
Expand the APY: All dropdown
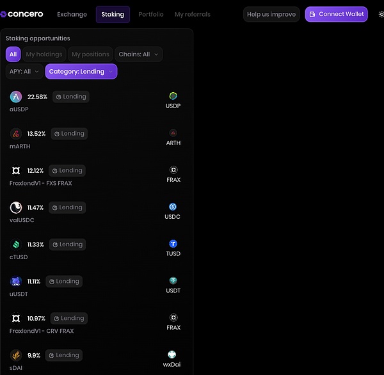pyautogui.click(x=24, y=72)
